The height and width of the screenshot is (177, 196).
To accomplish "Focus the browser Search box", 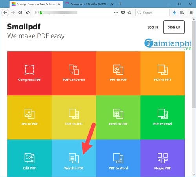I will [x=152, y=13].
